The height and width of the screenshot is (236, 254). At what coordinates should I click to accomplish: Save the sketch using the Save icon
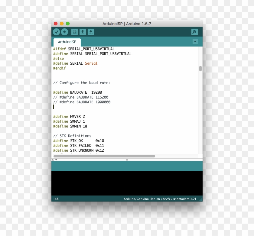(x=91, y=32)
